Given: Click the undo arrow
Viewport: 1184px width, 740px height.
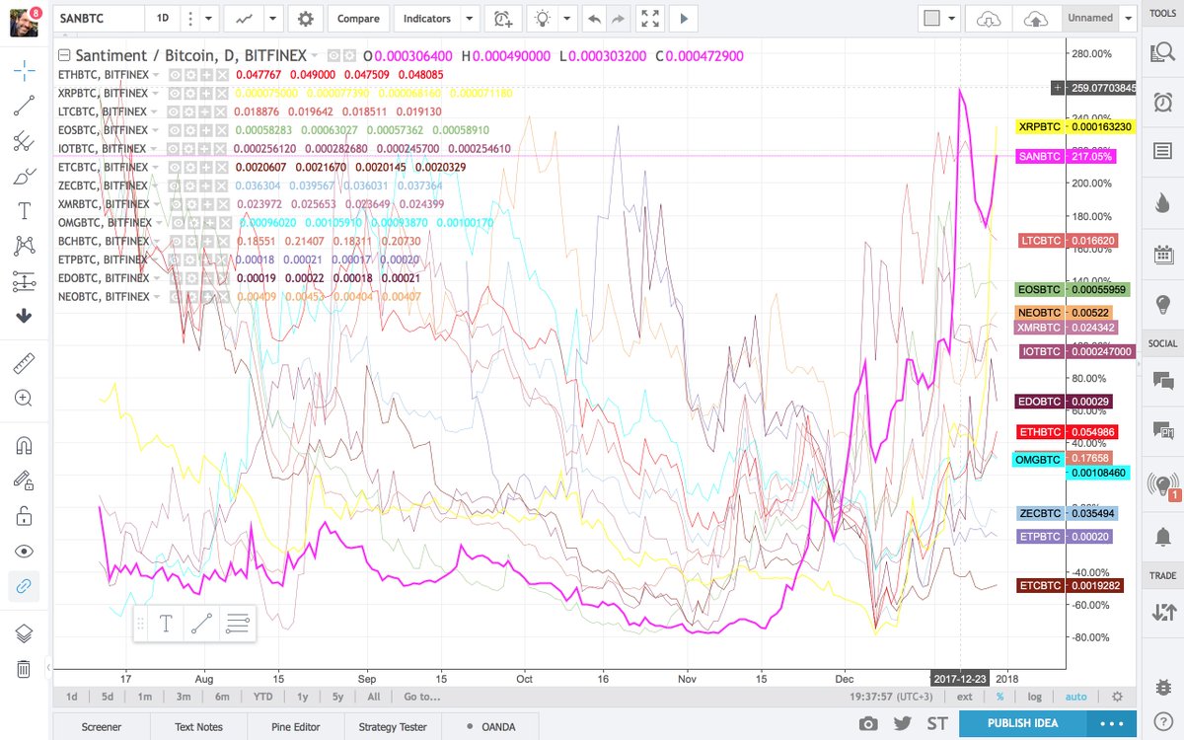Looking at the screenshot, I should coord(593,18).
